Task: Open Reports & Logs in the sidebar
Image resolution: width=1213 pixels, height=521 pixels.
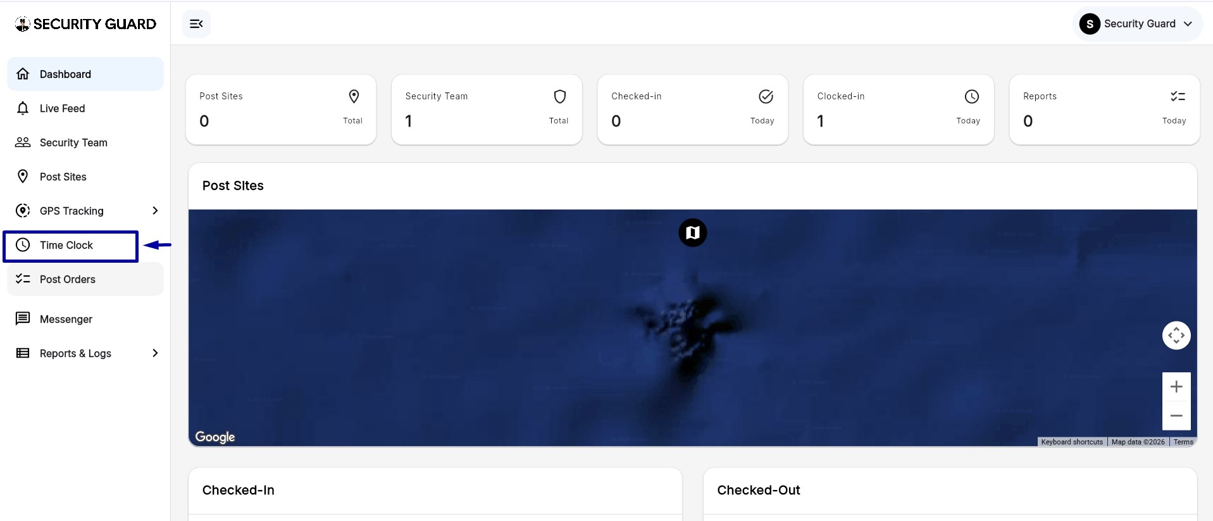Action: 85,353
